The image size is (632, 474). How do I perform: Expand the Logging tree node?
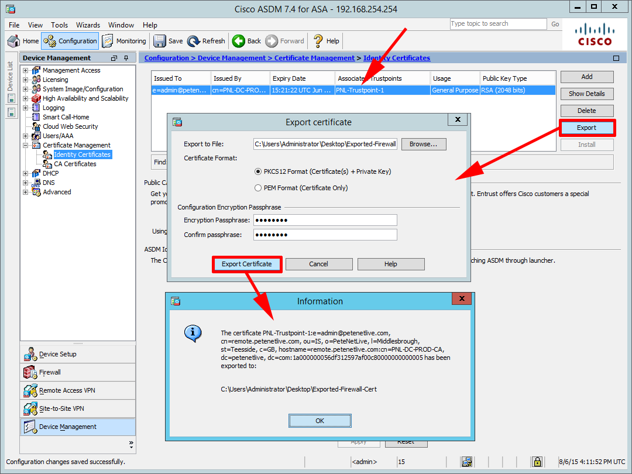25,108
